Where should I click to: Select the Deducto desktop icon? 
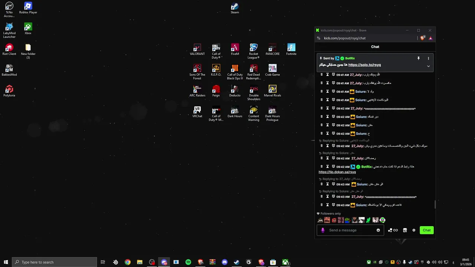(235, 91)
